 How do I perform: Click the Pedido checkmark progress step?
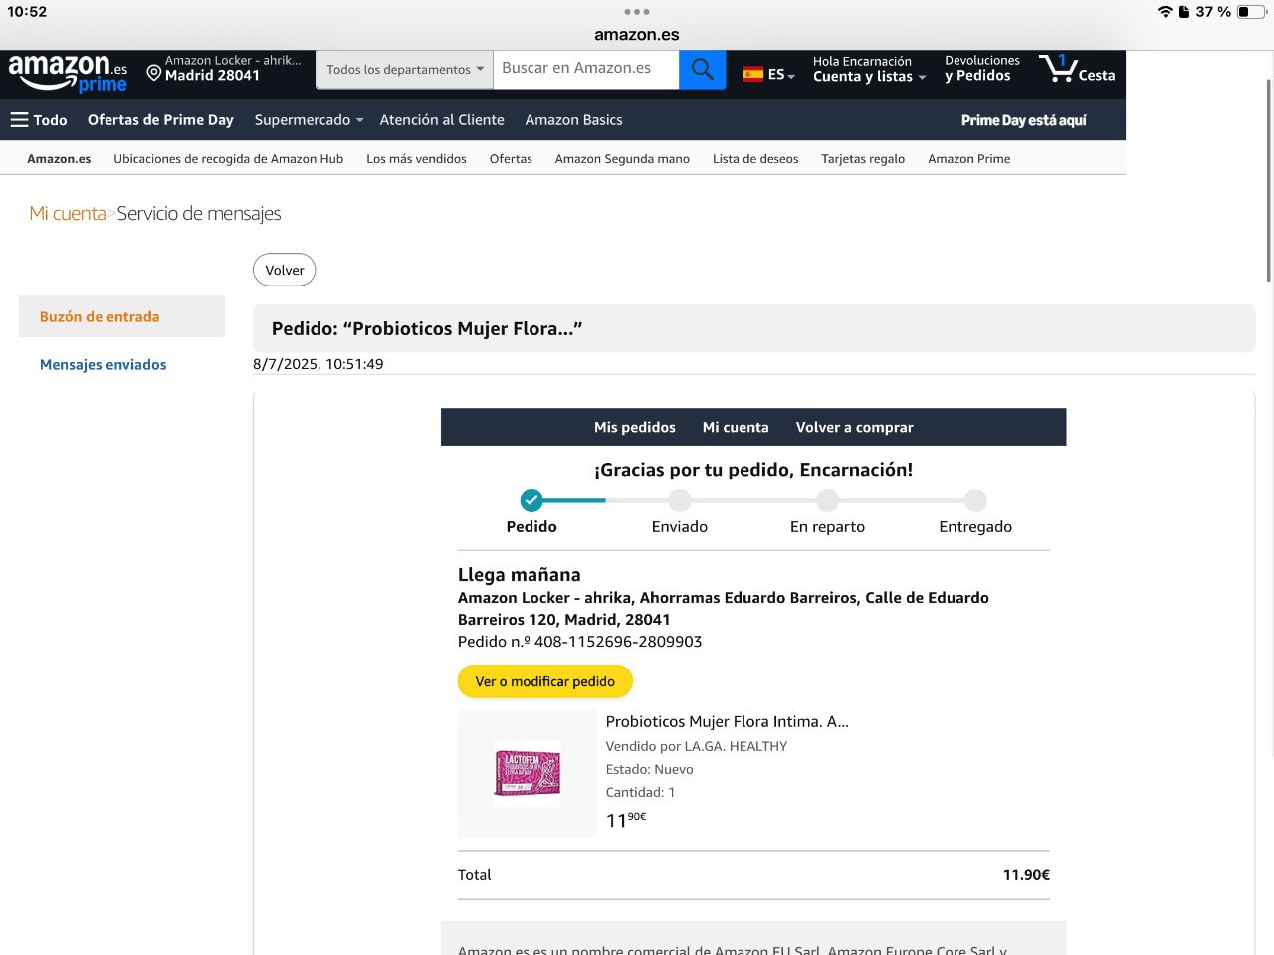click(x=531, y=500)
